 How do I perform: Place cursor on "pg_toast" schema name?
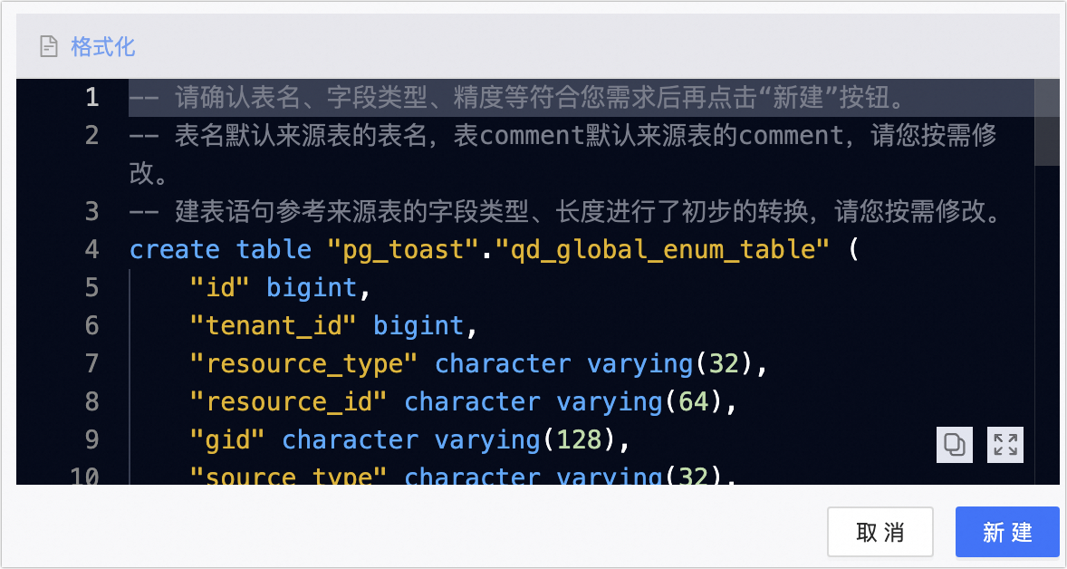click(403, 250)
